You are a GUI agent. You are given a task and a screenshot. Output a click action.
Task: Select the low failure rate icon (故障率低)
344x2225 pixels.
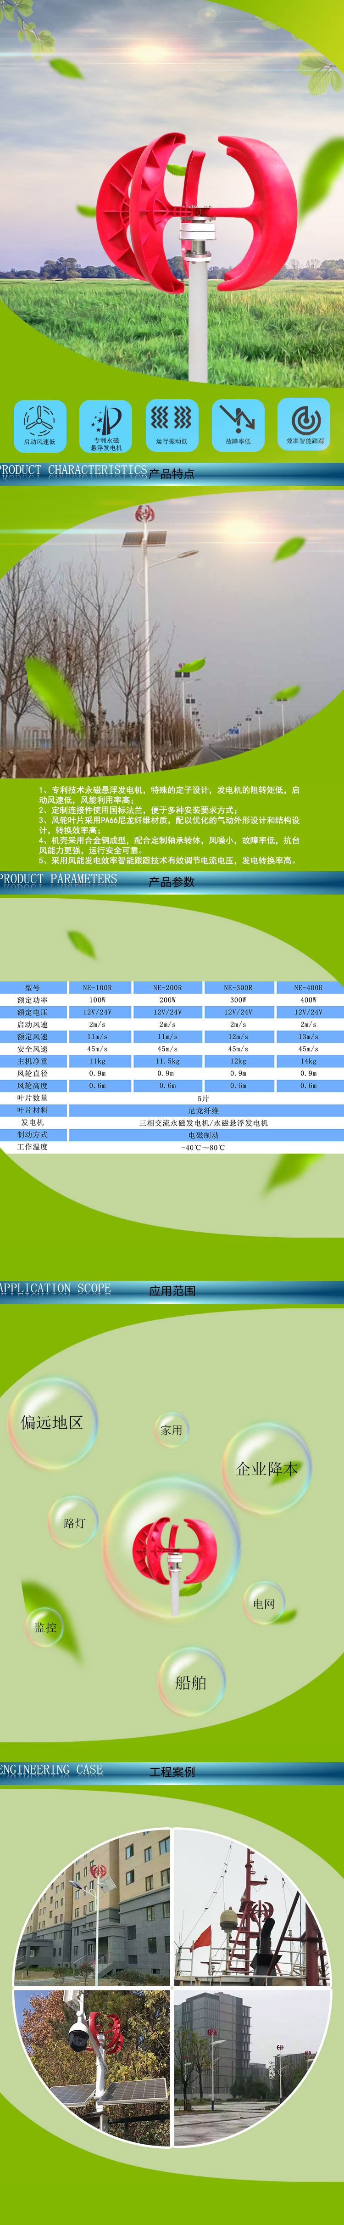click(238, 425)
